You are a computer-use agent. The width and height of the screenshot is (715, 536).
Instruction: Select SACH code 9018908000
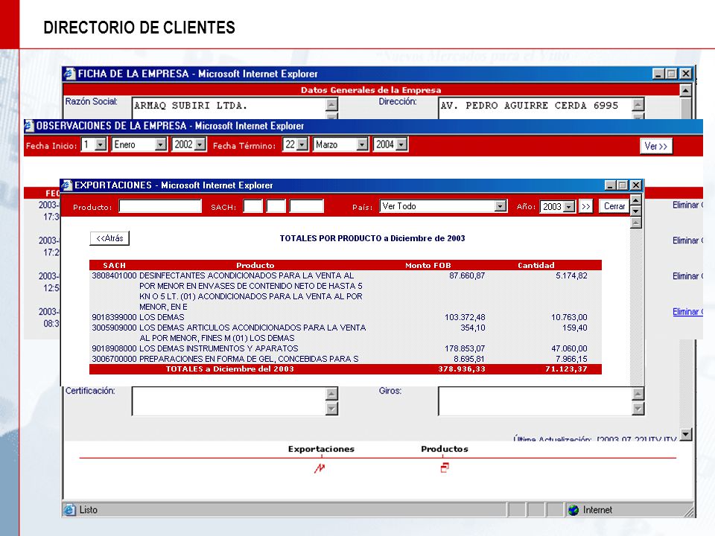114,348
